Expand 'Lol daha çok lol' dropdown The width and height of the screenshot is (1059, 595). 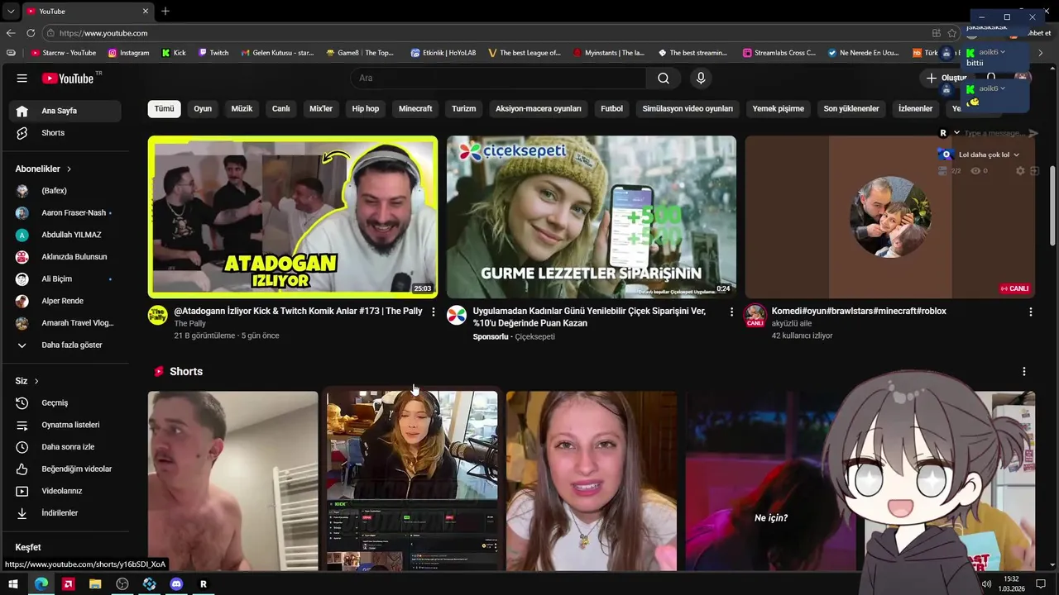click(x=1016, y=155)
